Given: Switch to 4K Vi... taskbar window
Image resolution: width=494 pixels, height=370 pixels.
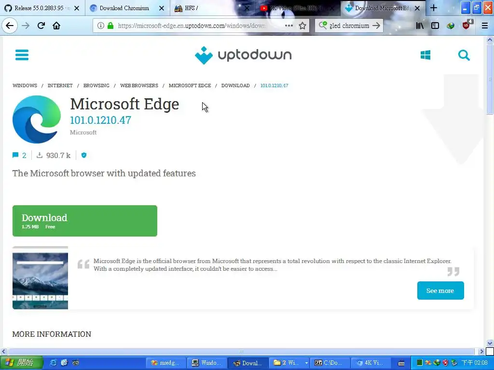Looking at the screenshot, I should (x=371, y=363).
